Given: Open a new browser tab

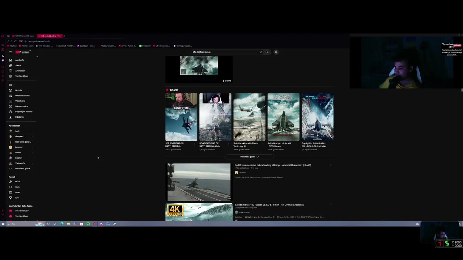Looking at the screenshot, I should [x=64, y=36].
